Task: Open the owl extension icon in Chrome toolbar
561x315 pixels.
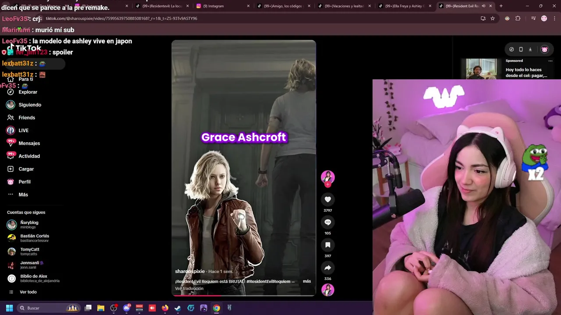Action: (x=507, y=18)
